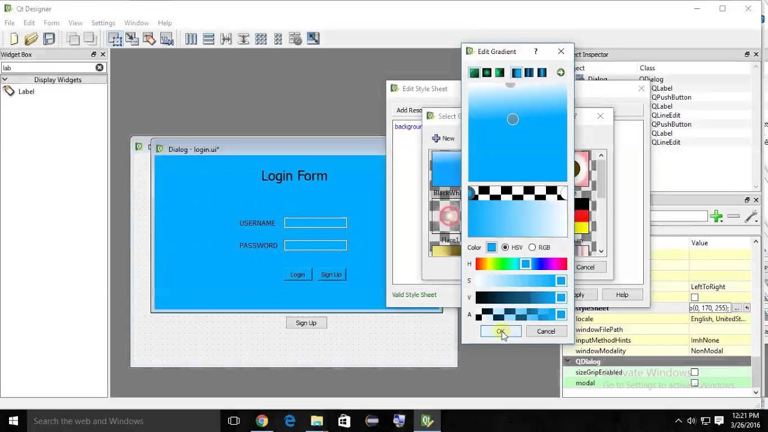Confirm gradient with the OK button

point(501,331)
